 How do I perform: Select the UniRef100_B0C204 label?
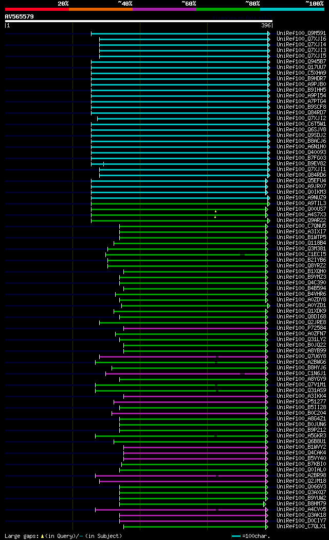point(301,413)
